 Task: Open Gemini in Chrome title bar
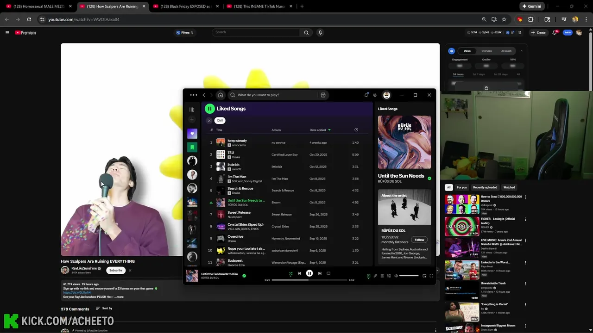click(531, 6)
